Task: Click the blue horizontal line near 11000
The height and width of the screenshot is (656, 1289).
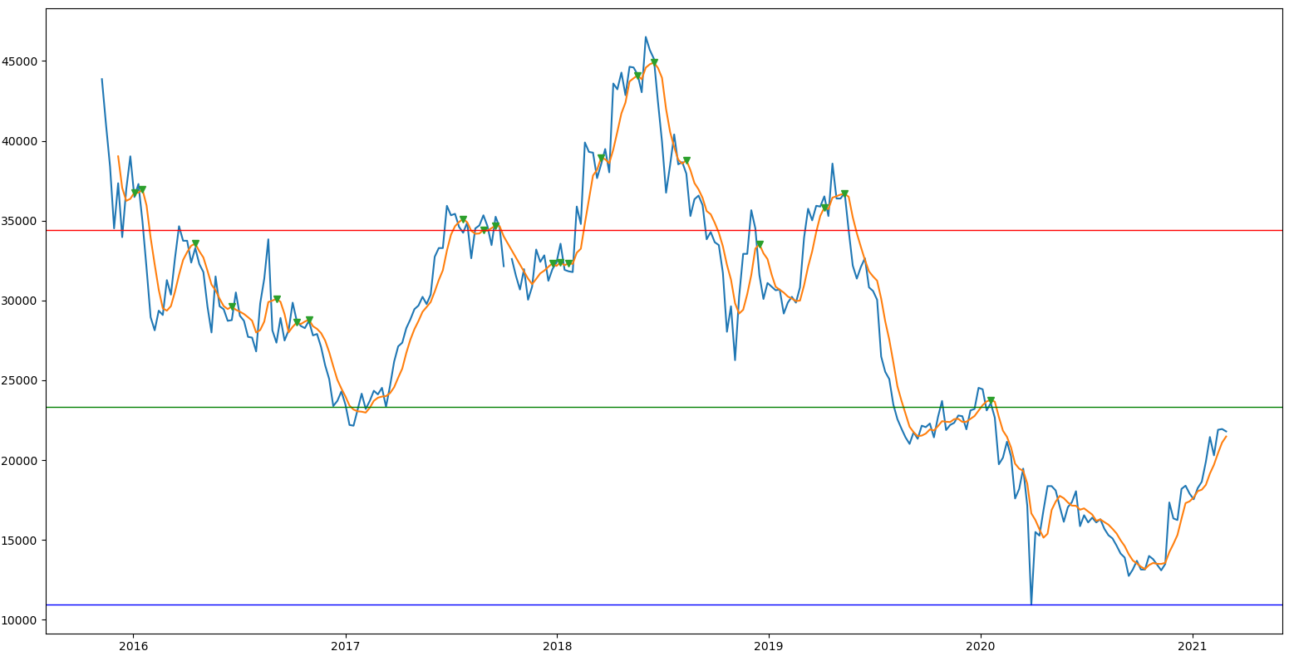Action: [664, 605]
